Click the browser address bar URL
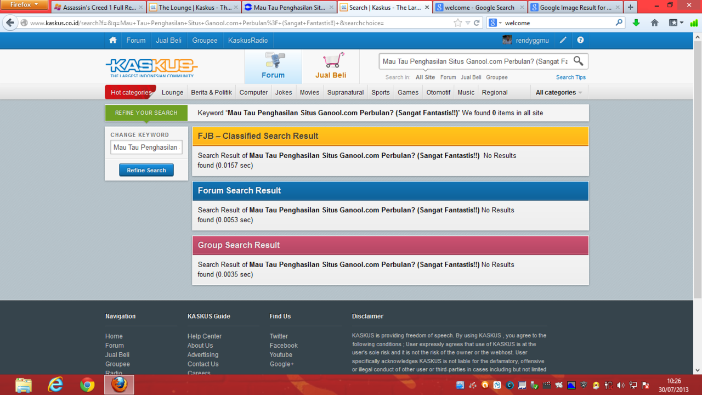Image resolution: width=702 pixels, height=395 pixels. pos(236,23)
